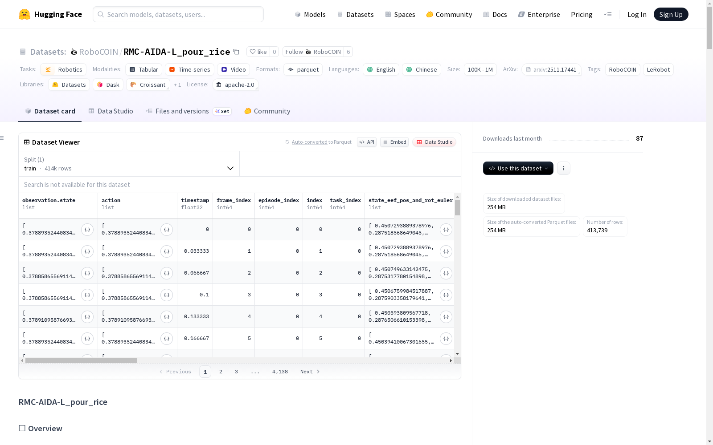Click the table's vertical scrollbar thumb
Screen dimensions: 713x445
[x=457, y=208]
